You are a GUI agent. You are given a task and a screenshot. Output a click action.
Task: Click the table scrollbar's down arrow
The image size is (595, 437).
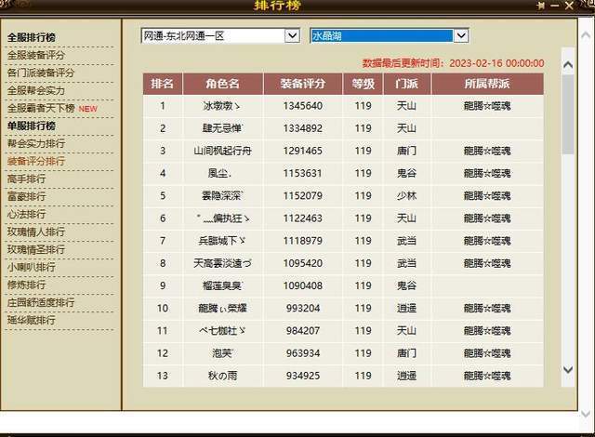tap(568, 370)
